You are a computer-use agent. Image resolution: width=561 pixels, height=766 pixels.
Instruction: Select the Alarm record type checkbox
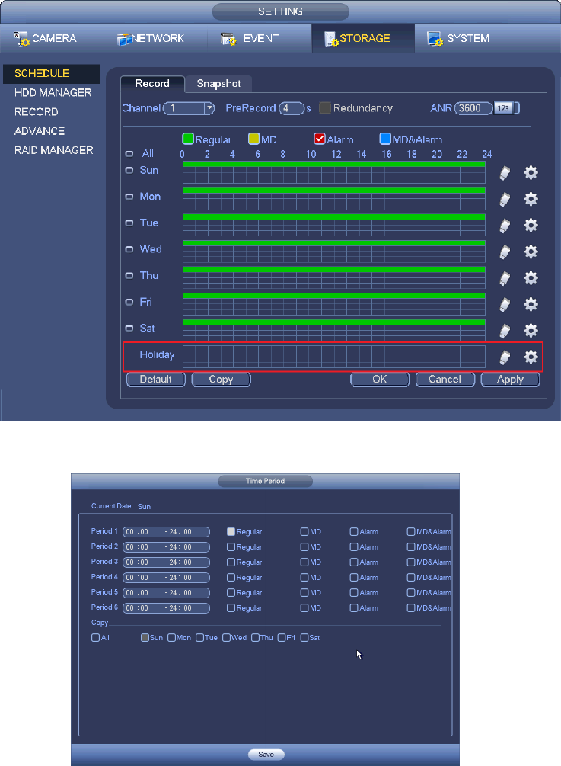coord(320,139)
